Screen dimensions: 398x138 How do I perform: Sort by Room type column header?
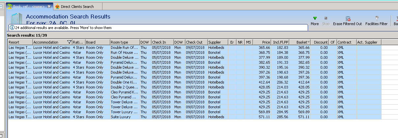pos(125,42)
